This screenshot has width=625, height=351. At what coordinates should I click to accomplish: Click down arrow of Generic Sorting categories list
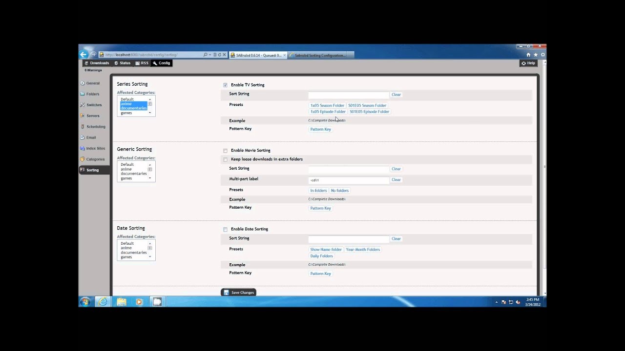coord(150,178)
